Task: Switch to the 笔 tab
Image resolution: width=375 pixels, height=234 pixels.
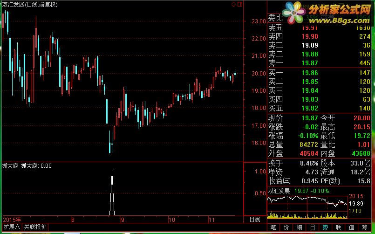Action: point(273,227)
